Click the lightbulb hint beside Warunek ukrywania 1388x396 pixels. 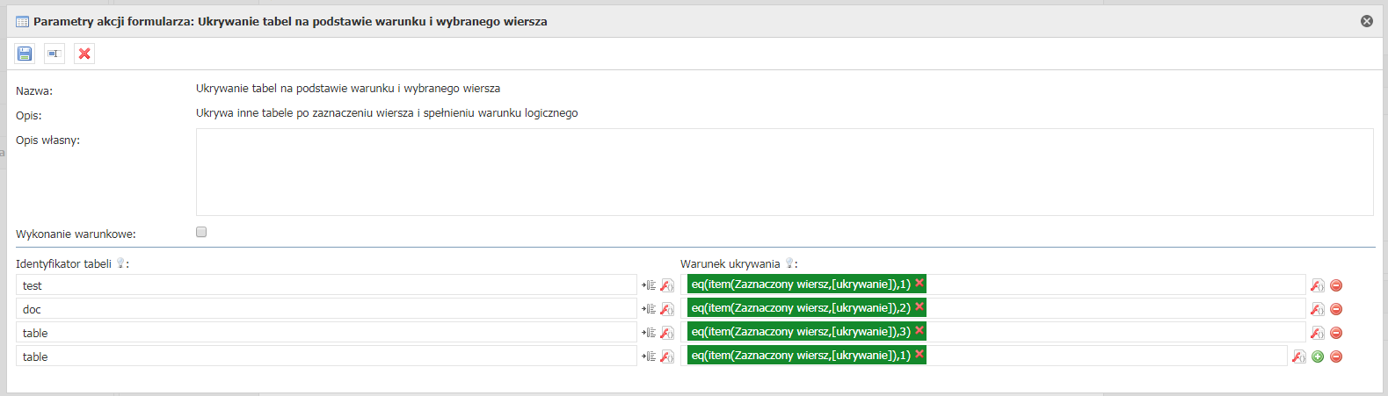pyautogui.click(x=789, y=263)
